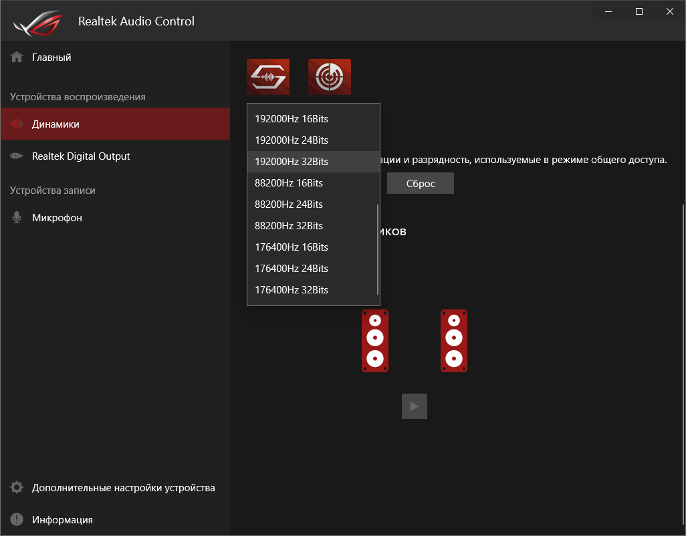
Task: Choose 88200Hz 32Bits format
Action: click(x=314, y=226)
